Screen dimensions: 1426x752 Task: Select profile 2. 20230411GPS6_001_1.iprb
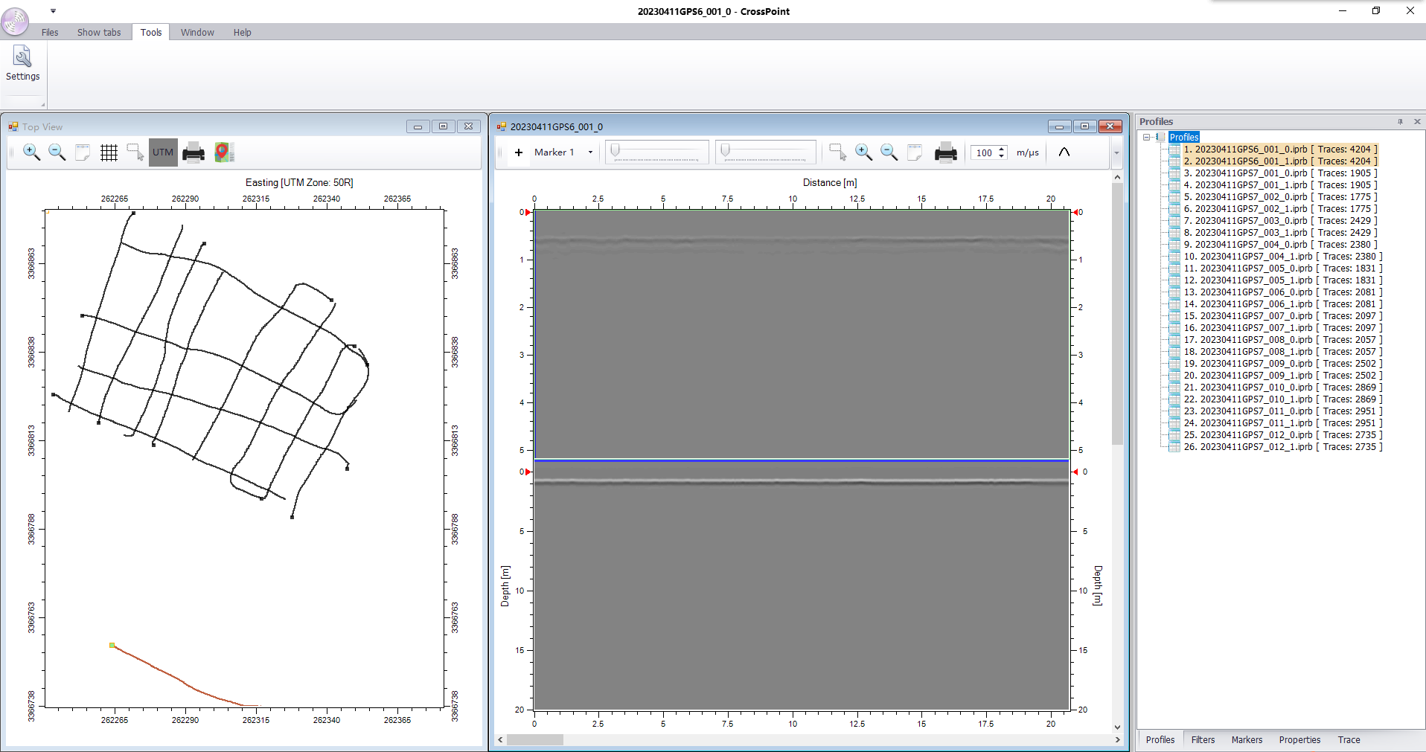click(1280, 161)
